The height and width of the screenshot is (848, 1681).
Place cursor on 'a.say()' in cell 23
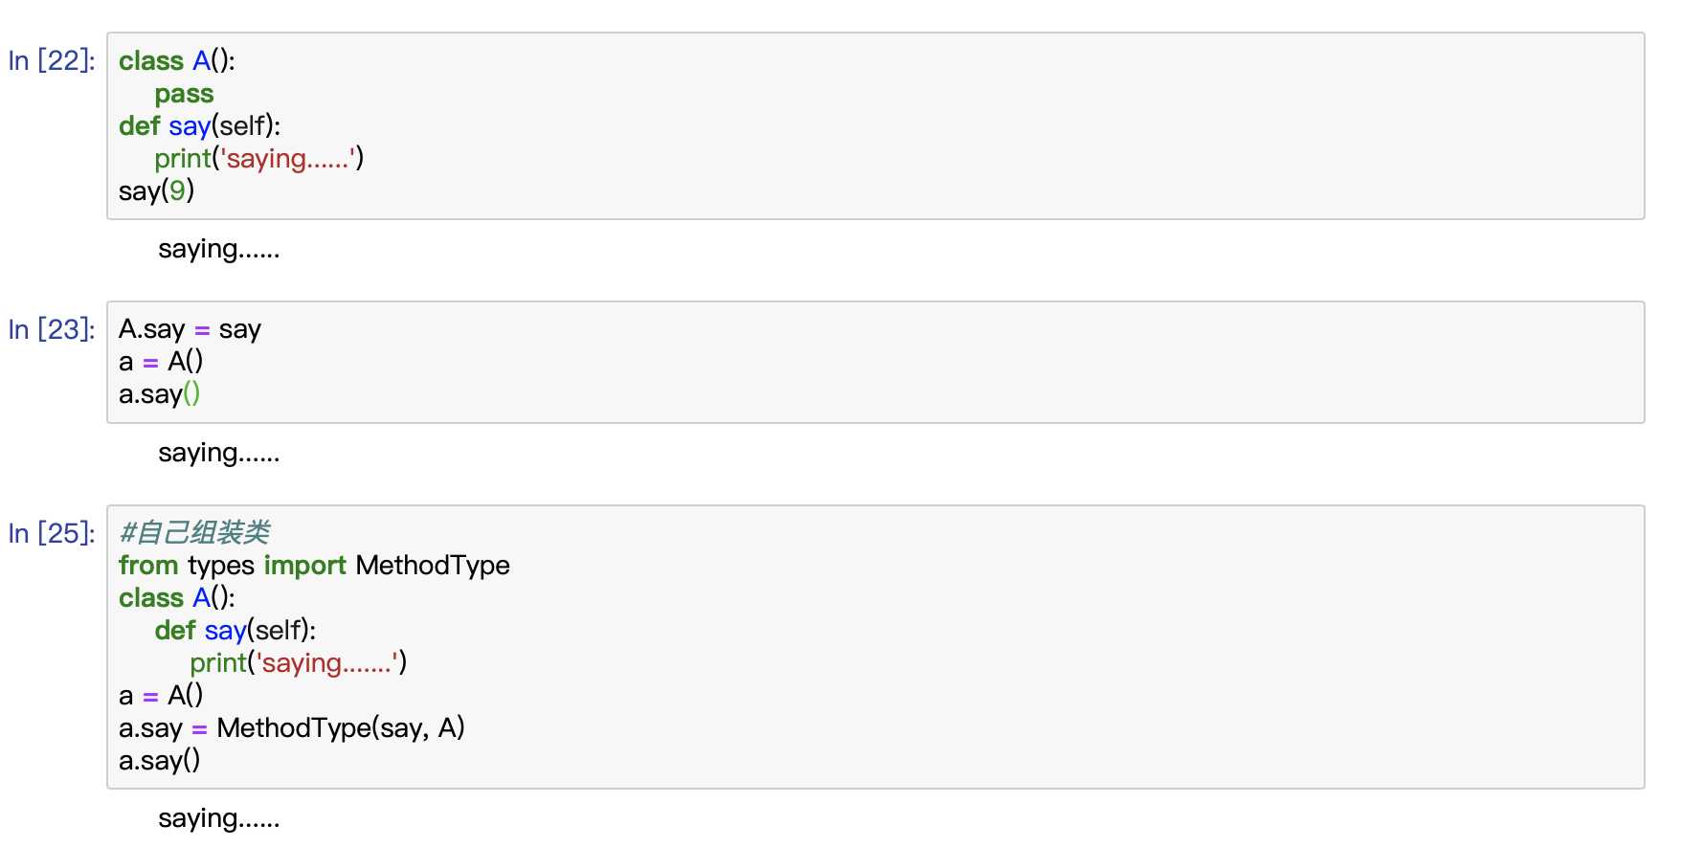(160, 393)
